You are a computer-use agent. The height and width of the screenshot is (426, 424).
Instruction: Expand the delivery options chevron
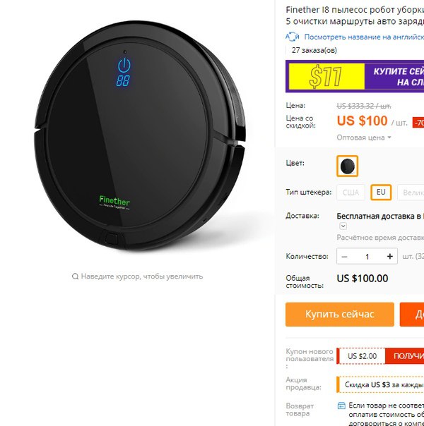pos(343,226)
